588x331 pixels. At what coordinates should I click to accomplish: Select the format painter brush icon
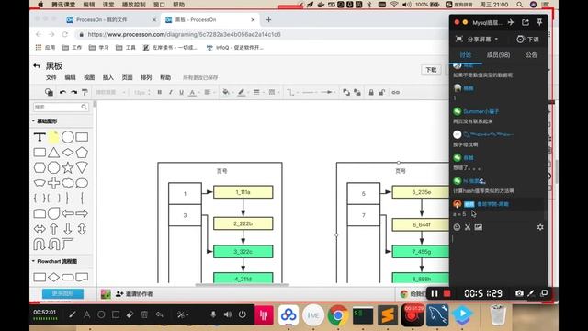[x=85, y=92]
